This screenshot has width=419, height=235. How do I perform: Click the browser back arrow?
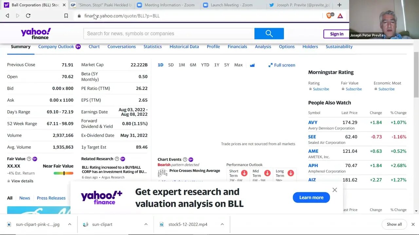click(7, 16)
